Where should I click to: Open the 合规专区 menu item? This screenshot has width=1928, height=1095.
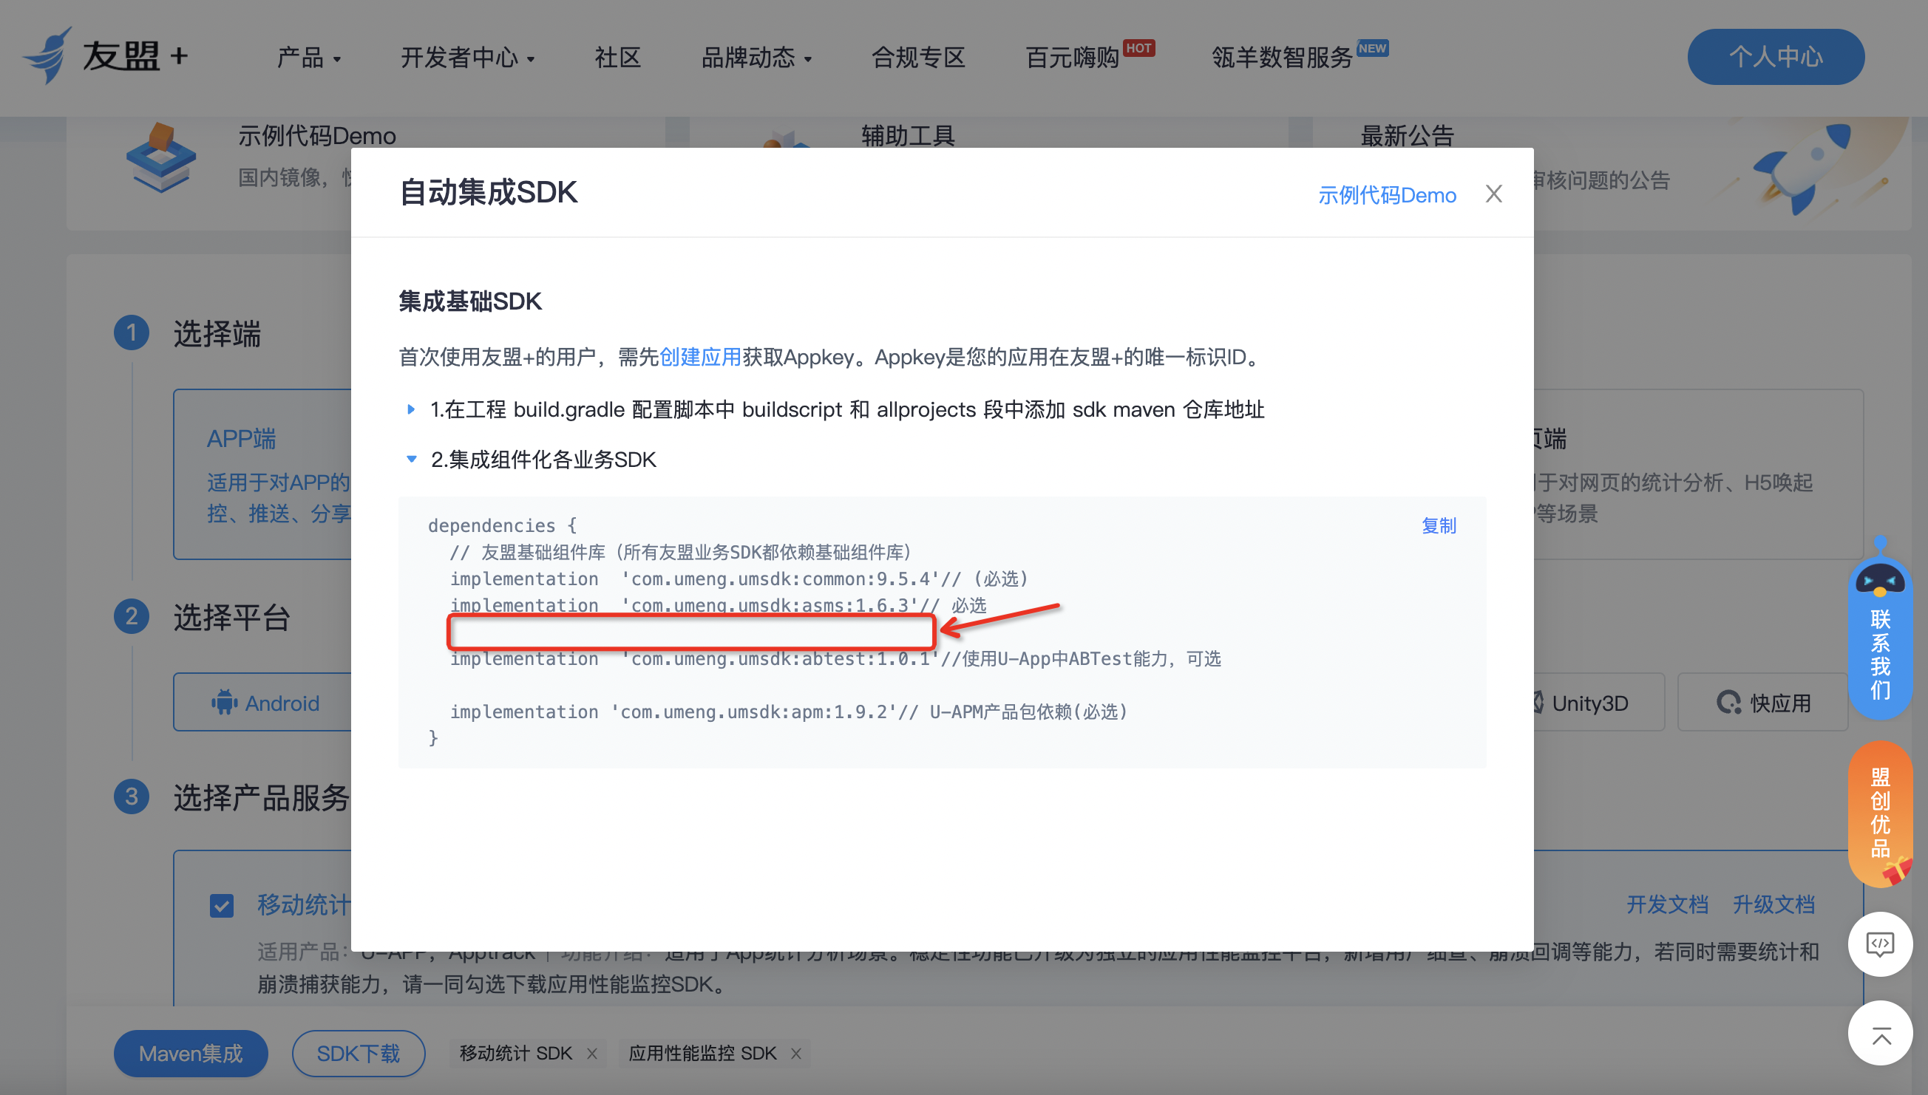pos(917,57)
